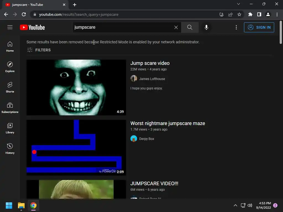Click the 'JUMPSCARE VIDEO!!!' title
This screenshot has width=283, height=212.
pos(154,184)
